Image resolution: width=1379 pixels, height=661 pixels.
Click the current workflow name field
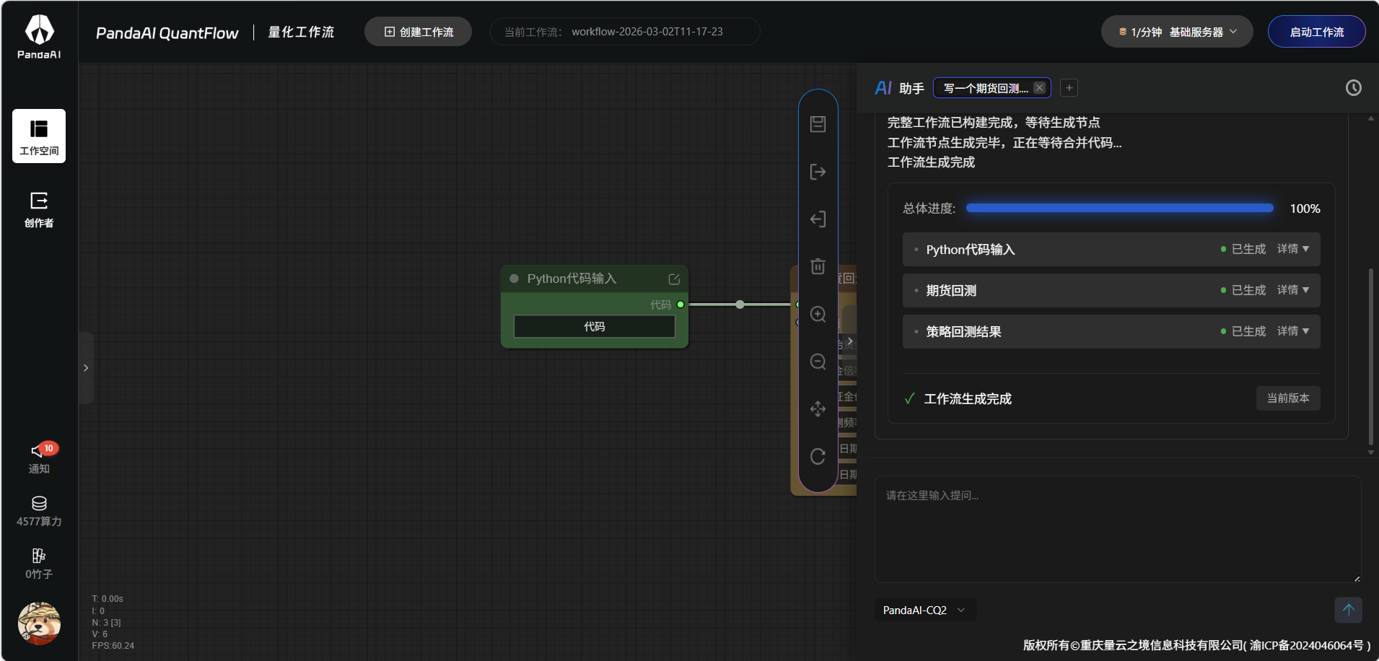(625, 32)
